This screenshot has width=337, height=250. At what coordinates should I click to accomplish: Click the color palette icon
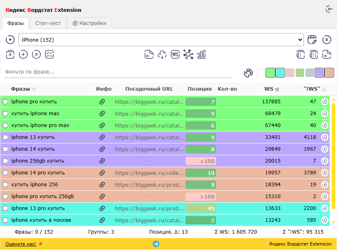click(248, 73)
